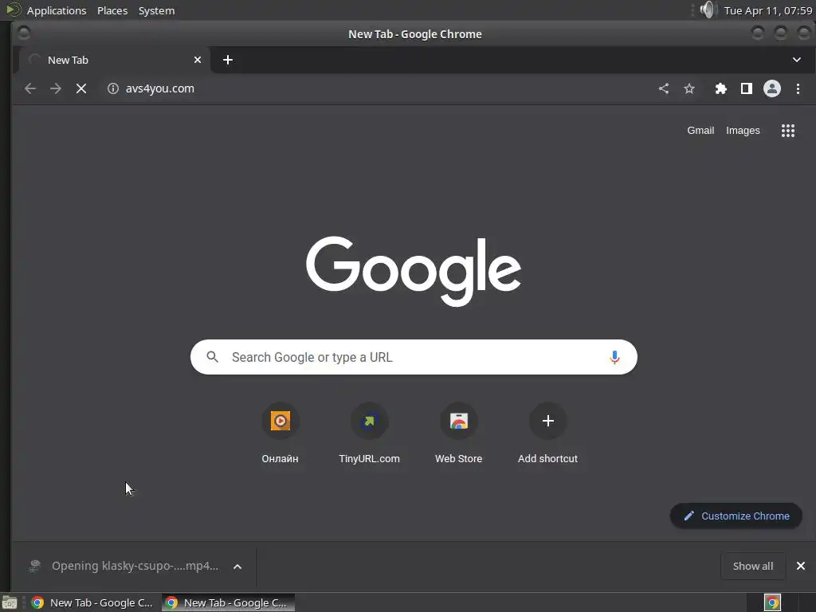
Task: Click the Chrome tray icon in bottom panel
Action: [772, 602]
